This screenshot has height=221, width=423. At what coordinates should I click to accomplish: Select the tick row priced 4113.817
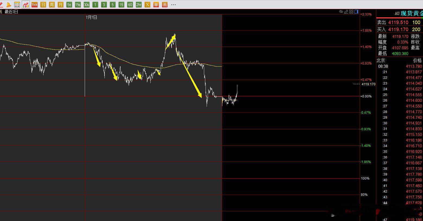point(400,72)
